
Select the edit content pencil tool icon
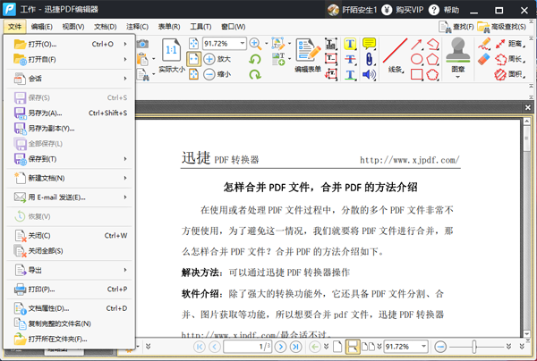click(278, 44)
